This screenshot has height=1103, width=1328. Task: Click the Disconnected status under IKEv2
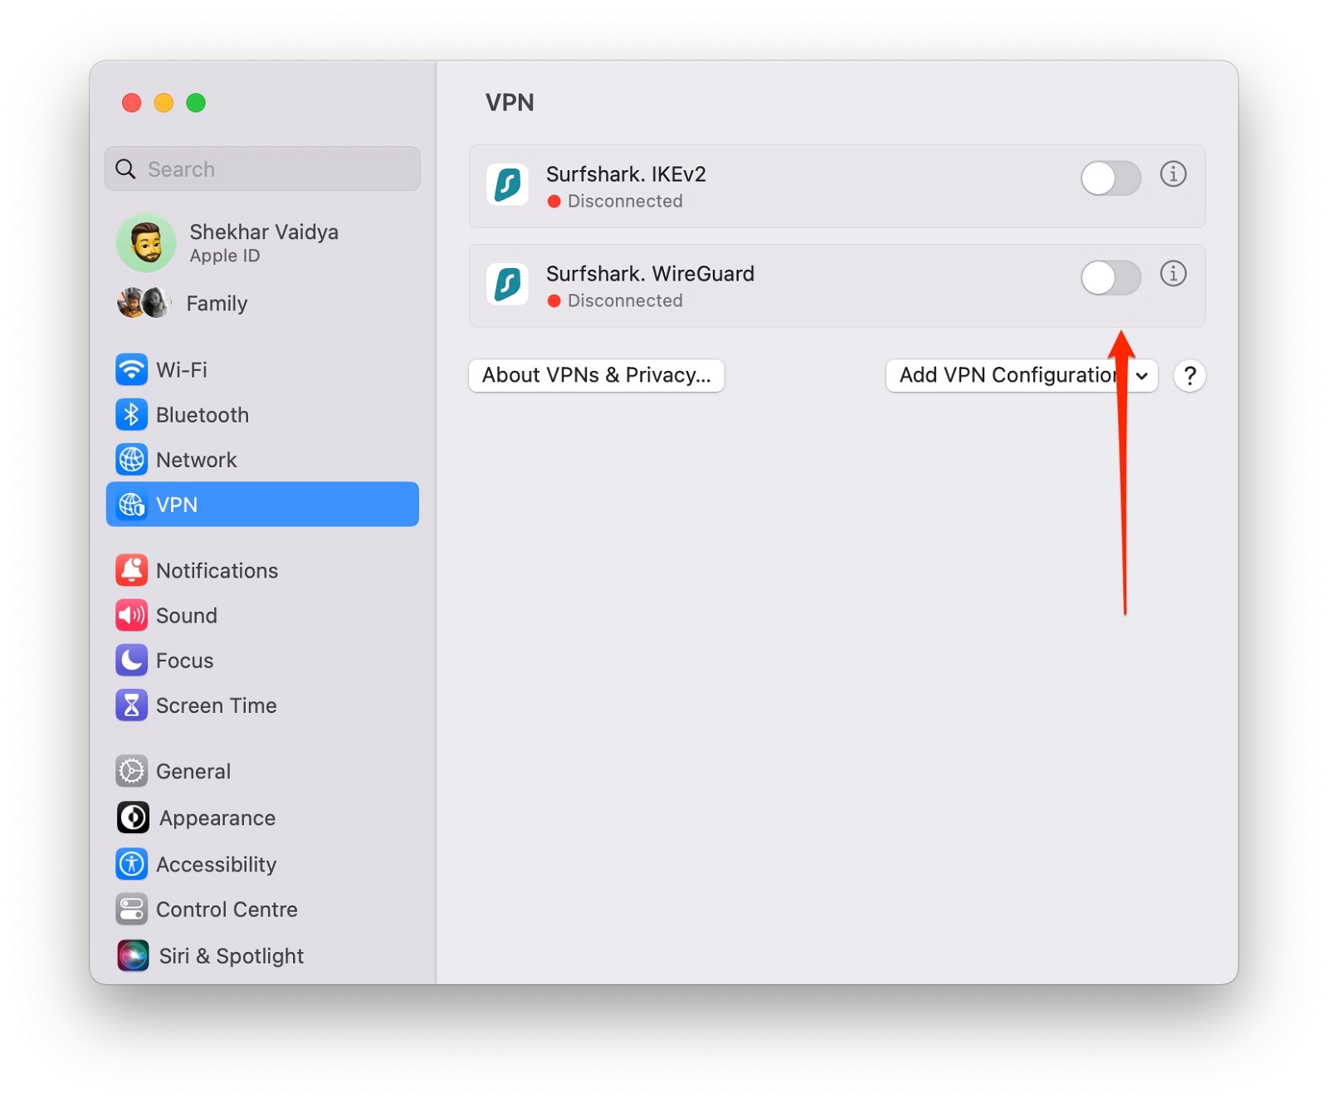pyautogui.click(x=615, y=201)
